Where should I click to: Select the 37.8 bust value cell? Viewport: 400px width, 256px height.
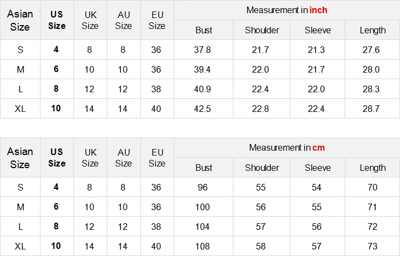point(203,50)
